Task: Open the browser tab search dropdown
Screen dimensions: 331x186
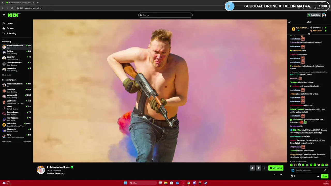Action: pyautogui.click(x=3, y=3)
